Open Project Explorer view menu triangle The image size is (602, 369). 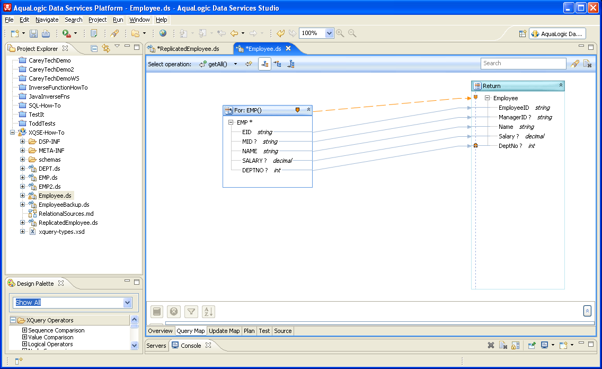coord(117,47)
